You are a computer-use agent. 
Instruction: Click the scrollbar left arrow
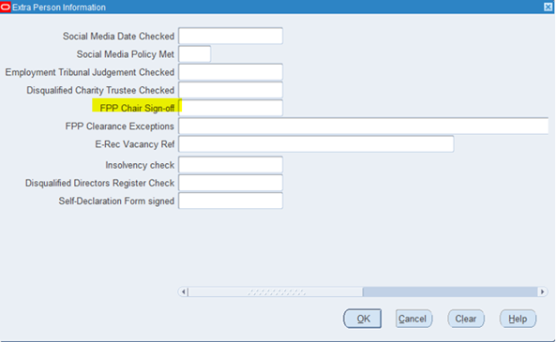tap(183, 291)
